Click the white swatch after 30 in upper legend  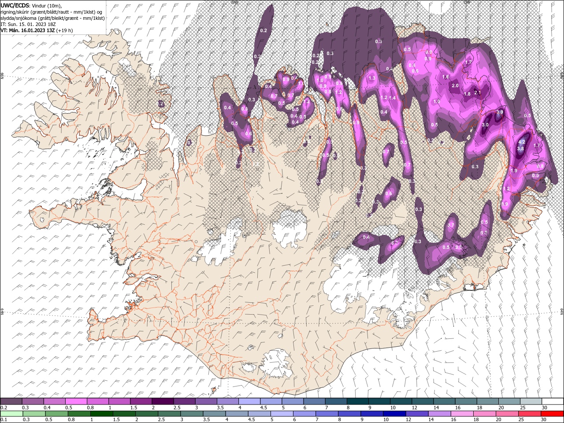[x=552, y=401]
